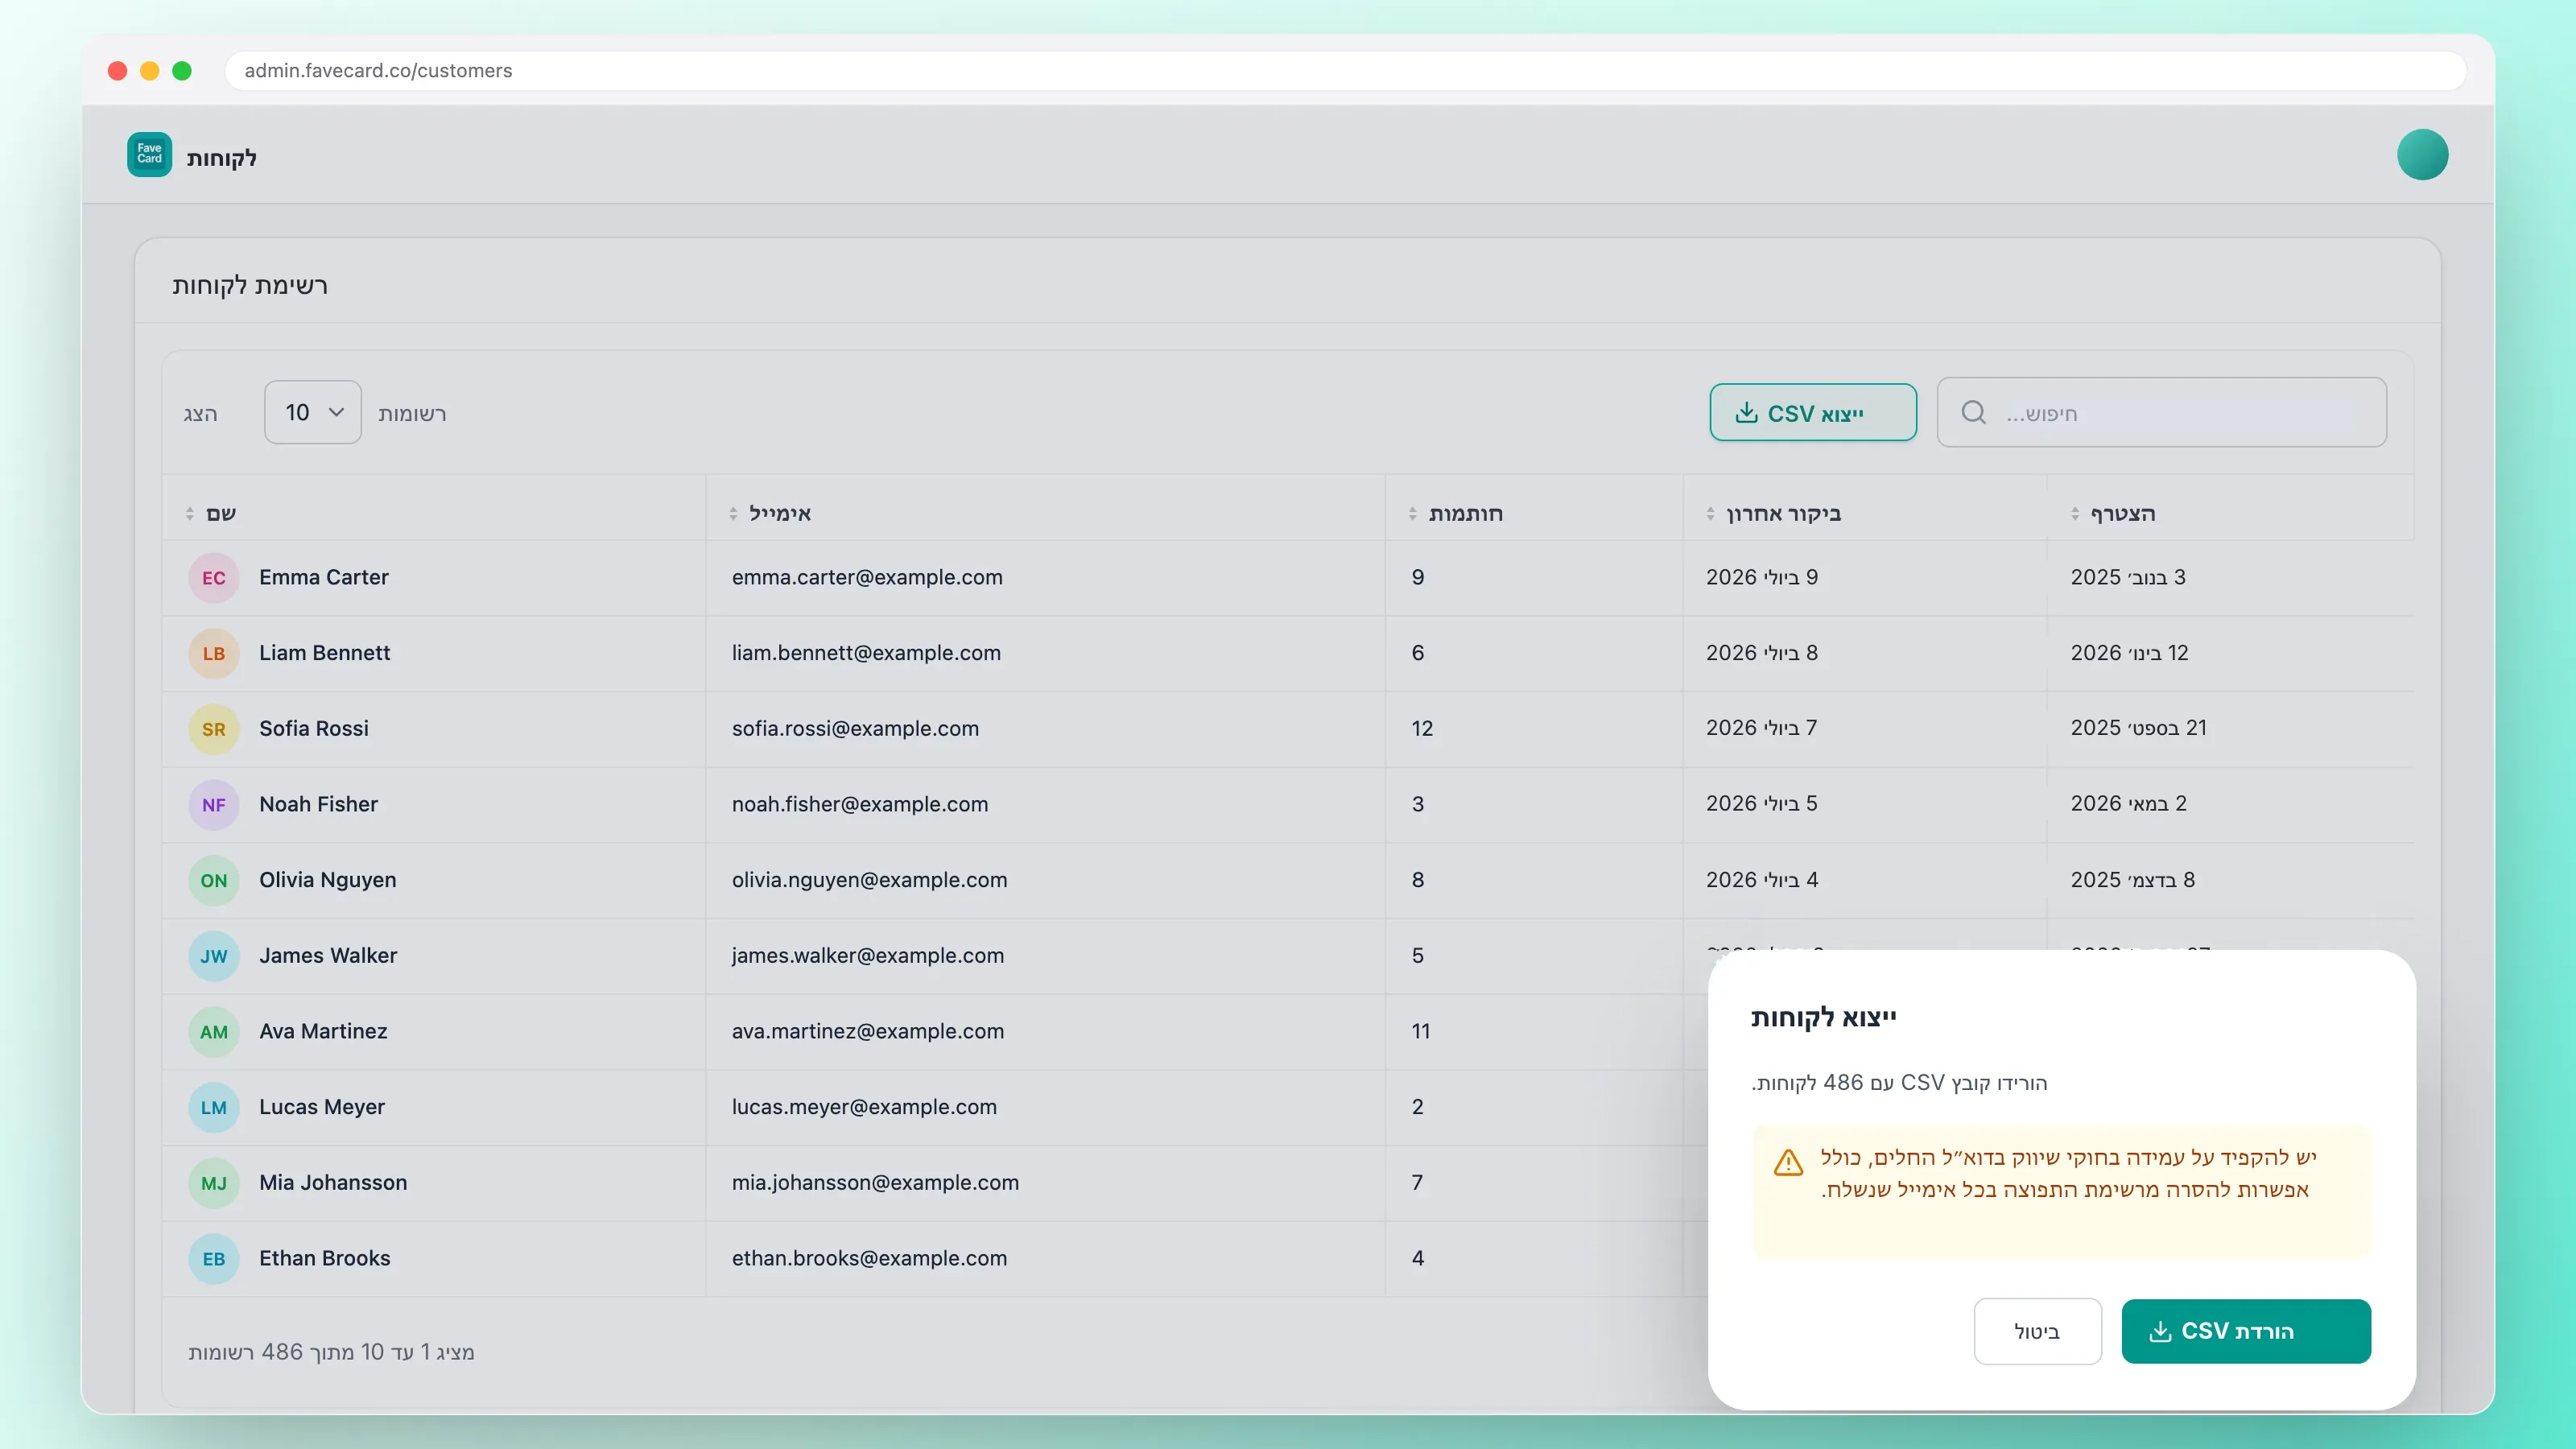Screen dimensions: 2576x1449
Task: Click James Walker's JW avatar
Action: click(x=213, y=956)
